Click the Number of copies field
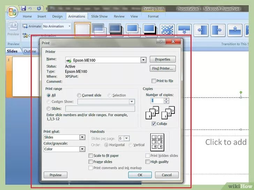This screenshot has width=254, height=190. coord(157,101)
